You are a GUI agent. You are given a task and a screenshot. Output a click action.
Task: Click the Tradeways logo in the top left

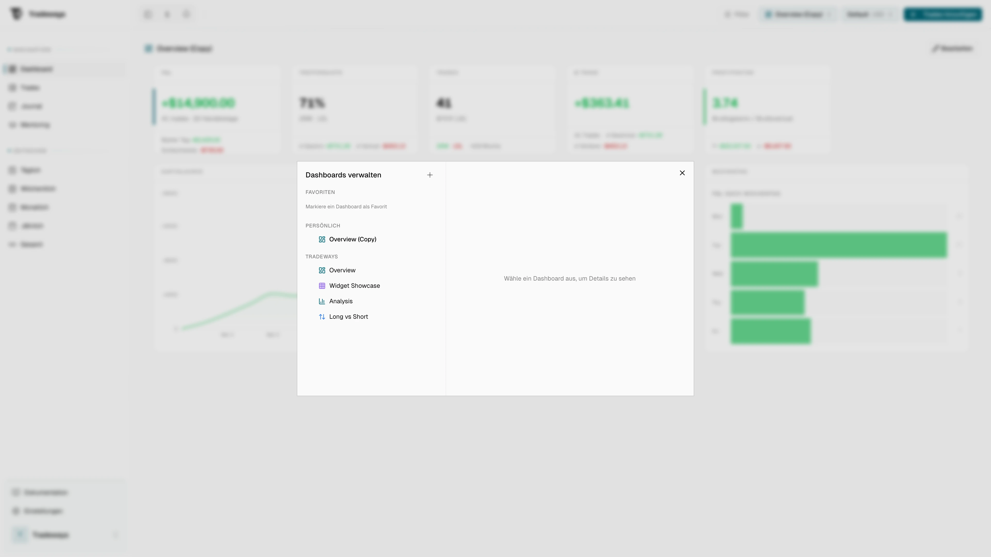pyautogui.click(x=38, y=14)
